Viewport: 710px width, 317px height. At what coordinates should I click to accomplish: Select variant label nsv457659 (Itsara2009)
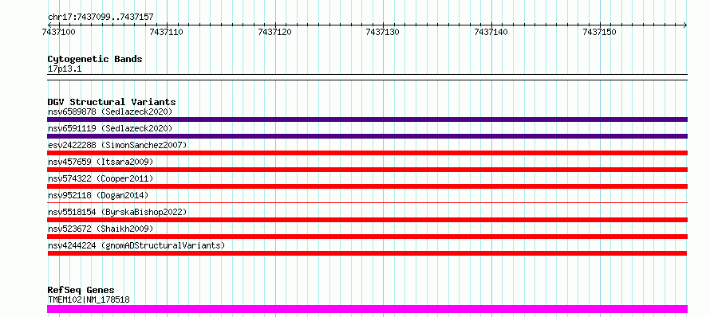pyautogui.click(x=101, y=162)
